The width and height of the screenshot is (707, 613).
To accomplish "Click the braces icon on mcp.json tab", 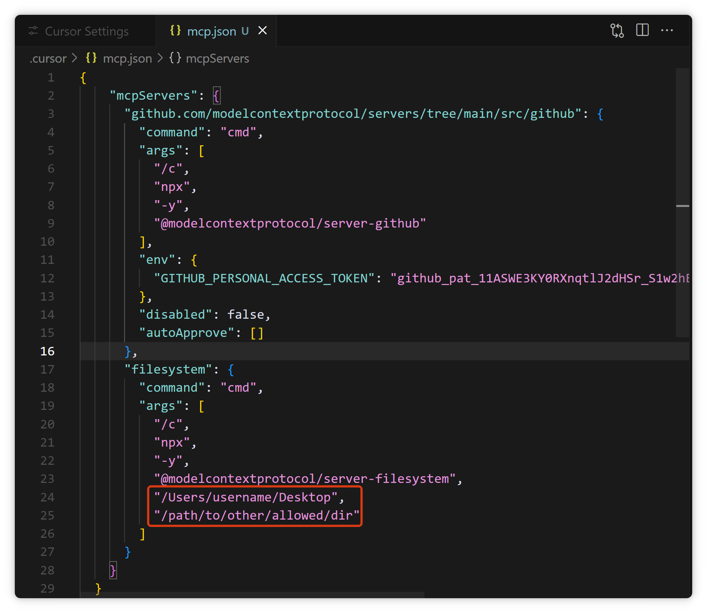I will (175, 30).
